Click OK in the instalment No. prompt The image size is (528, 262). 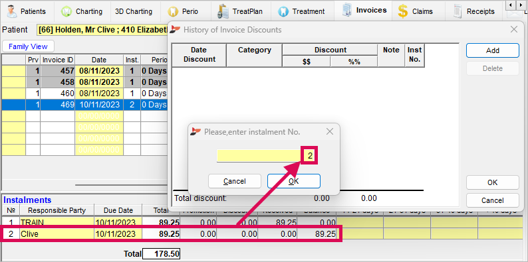(294, 181)
